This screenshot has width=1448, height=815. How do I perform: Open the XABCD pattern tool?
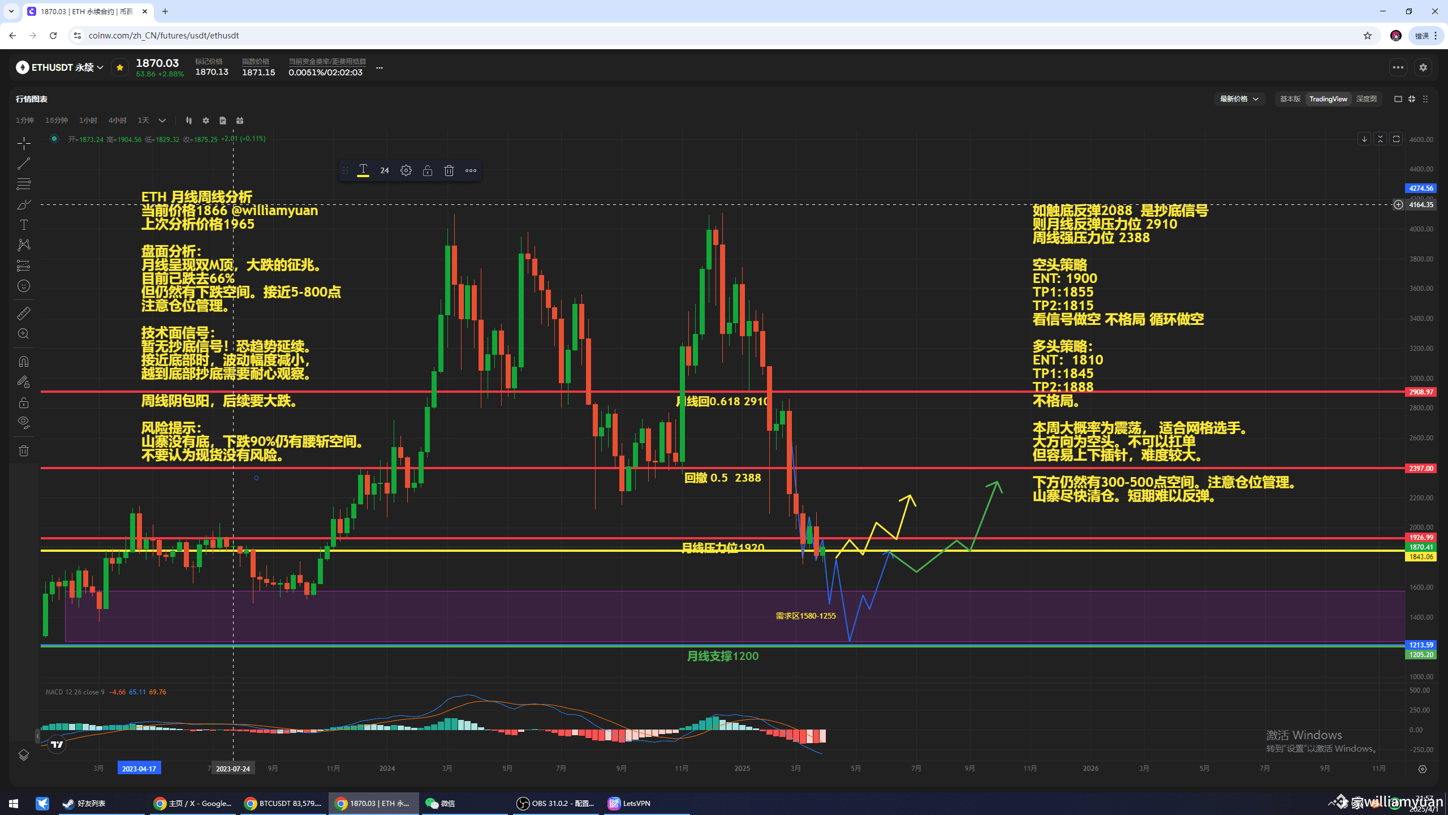pyautogui.click(x=23, y=244)
